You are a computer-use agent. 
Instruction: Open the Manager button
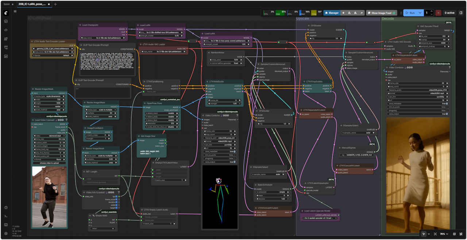point(331,13)
